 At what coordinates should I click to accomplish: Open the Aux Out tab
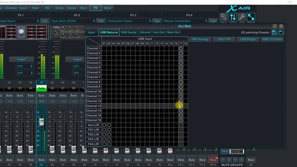coord(159,32)
